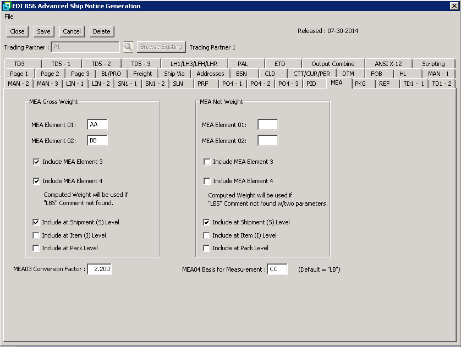The height and width of the screenshot is (347, 461).
Task: Click the MEA04 Basis for Measurement field
Action: (x=277, y=269)
